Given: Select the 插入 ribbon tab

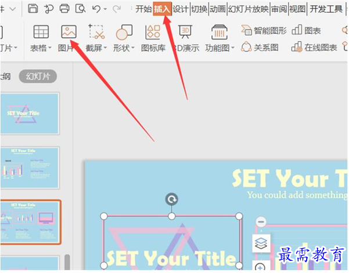Looking at the screenshot, I should (162, 9).
